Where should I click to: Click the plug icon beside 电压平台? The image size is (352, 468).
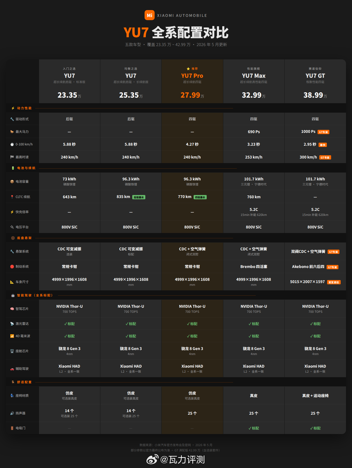pyautogui.click(x=12, y=227)
